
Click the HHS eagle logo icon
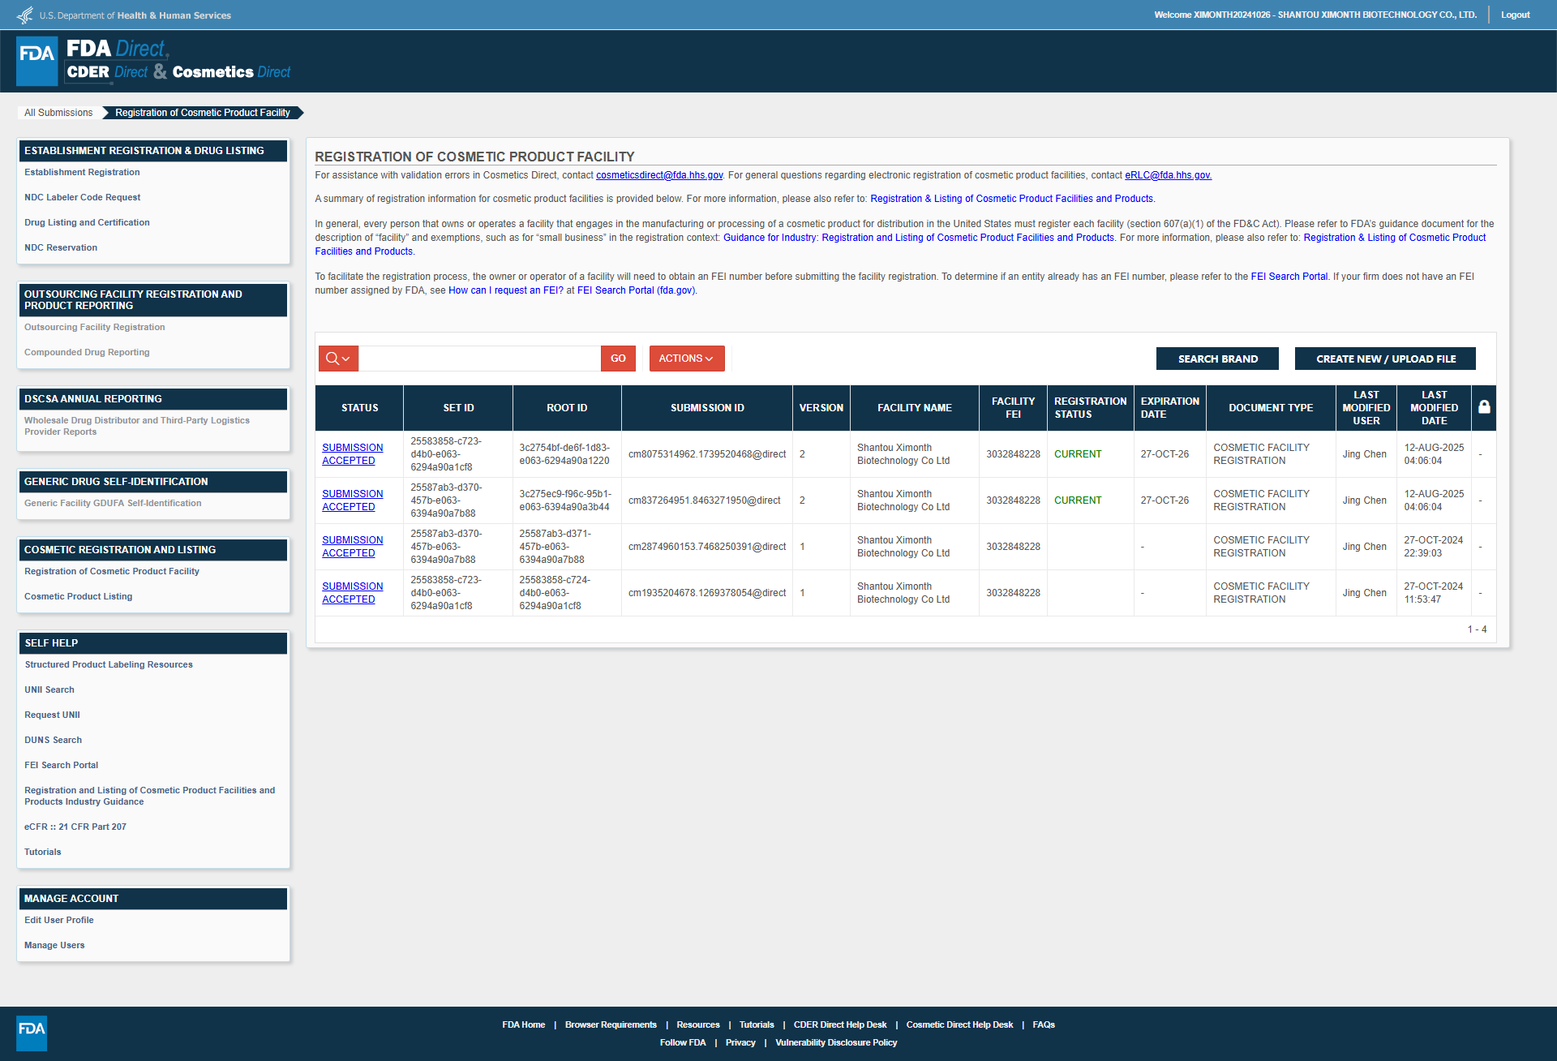point(25,15)
